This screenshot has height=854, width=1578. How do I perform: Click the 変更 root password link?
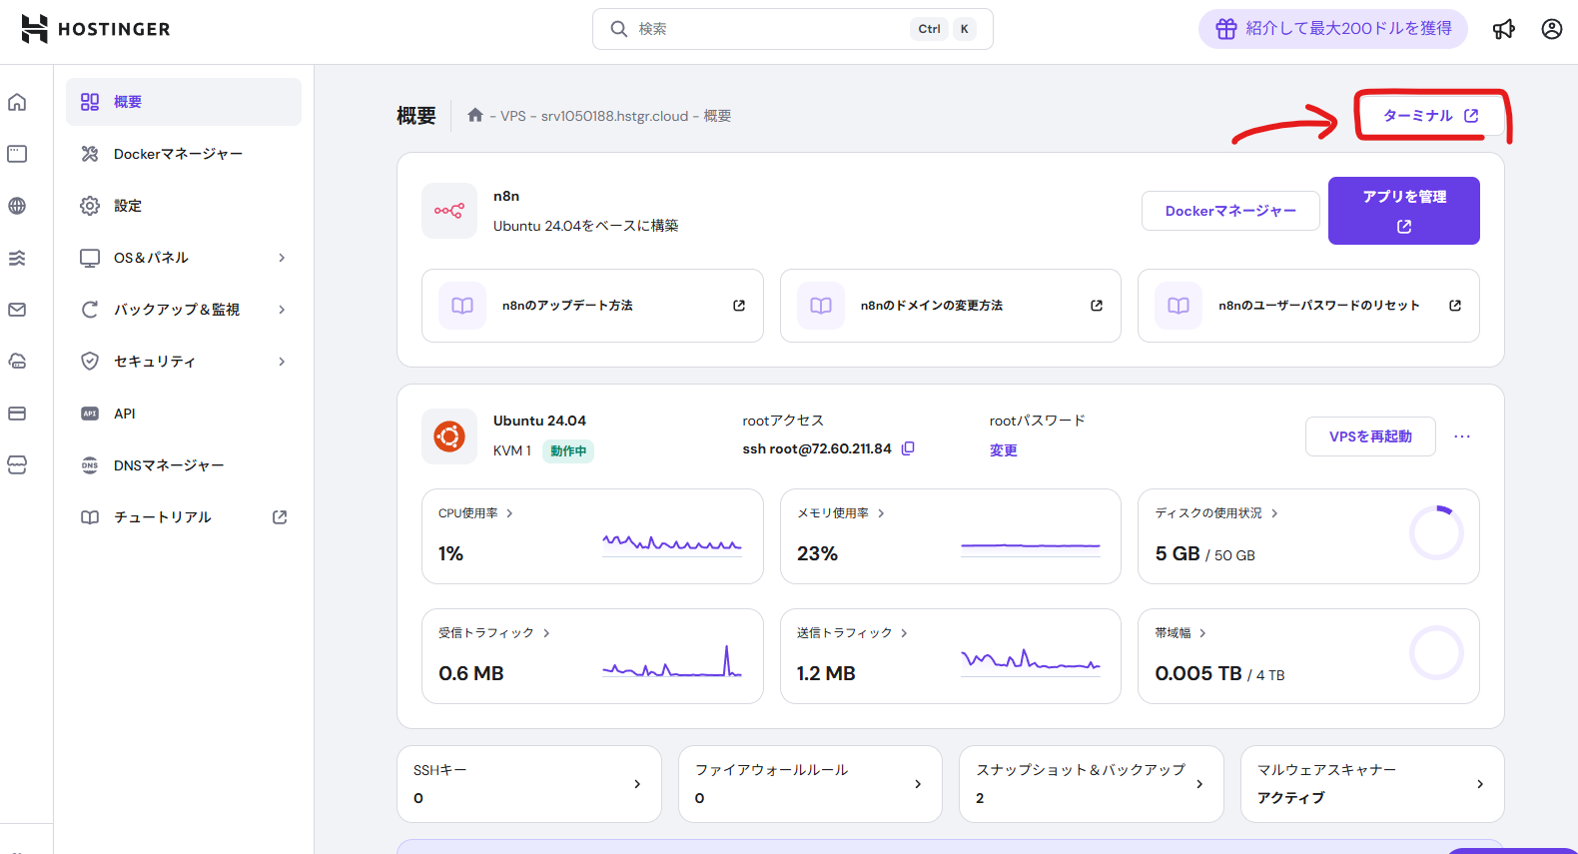coord(1003,450)
